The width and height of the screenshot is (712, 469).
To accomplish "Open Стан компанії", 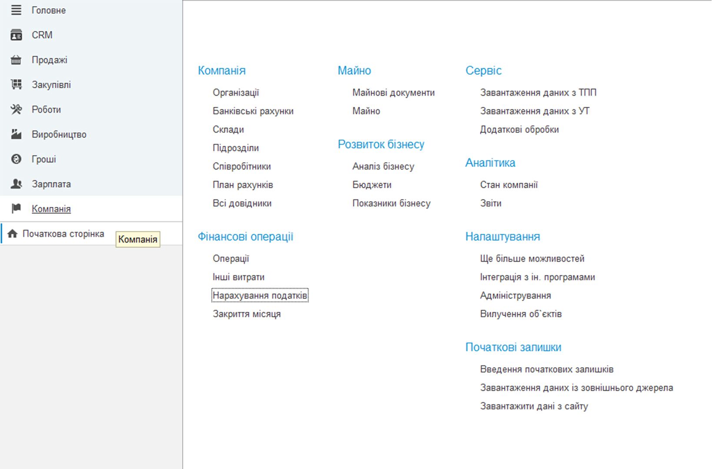I will click(509, 185).
